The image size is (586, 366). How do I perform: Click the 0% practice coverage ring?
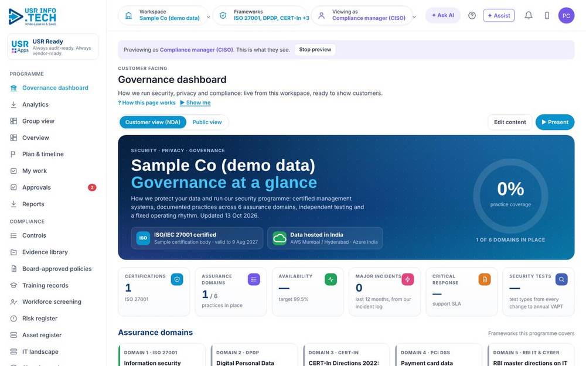pos(510,196)
